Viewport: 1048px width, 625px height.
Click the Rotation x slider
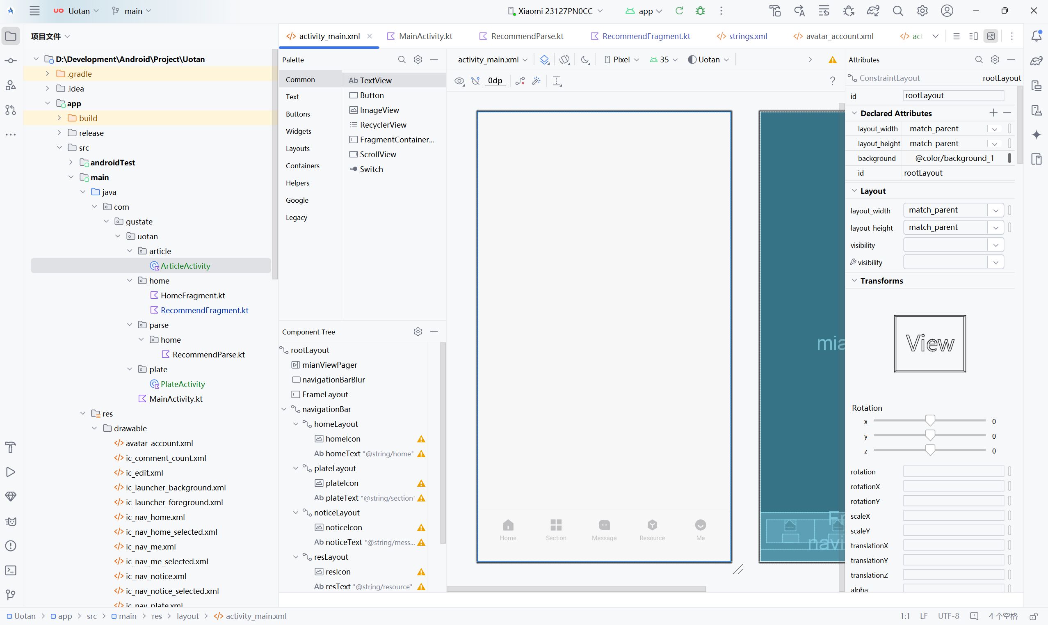coord(930,421)
